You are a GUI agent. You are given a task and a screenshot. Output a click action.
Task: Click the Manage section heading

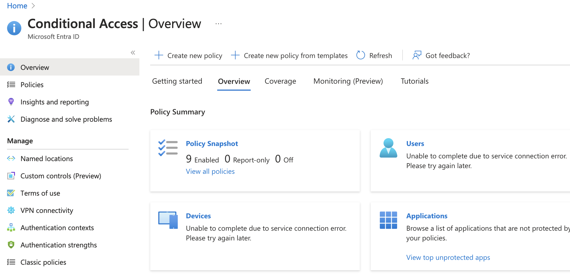tap(20, 141)
